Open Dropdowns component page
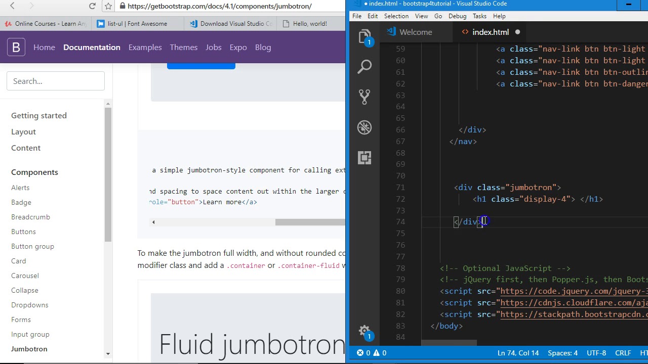This screenshot has height=364, width=648. pyautogui.click(x=30, y=305)
